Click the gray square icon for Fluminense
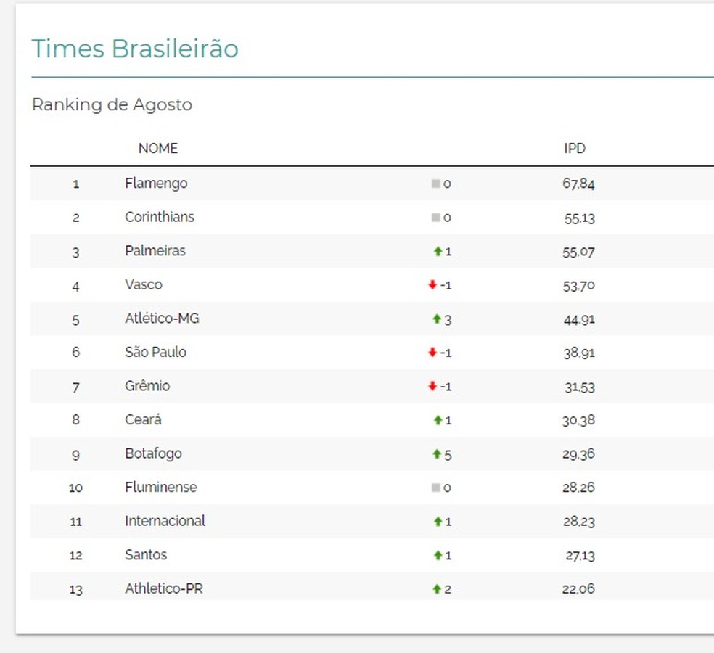 coord(435,488)
